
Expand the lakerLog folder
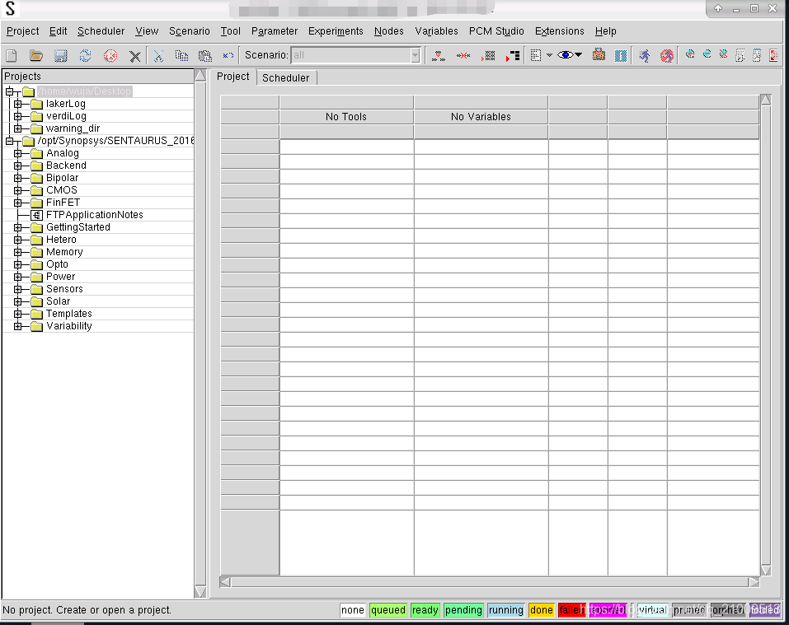[x=17, y=104]
